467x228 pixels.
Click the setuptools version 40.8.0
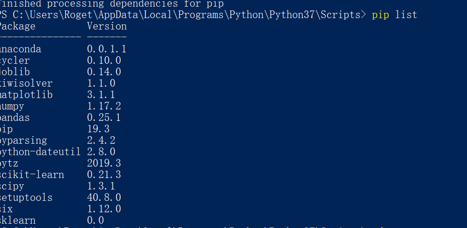pos(104,198)
